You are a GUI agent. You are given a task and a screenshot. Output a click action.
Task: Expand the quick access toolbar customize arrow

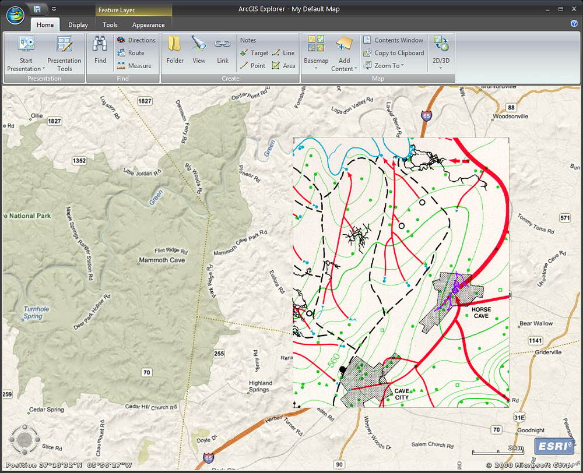tap(54, 9)
